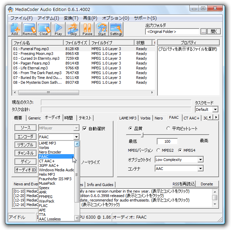Image resolution: width=231 pixels, height=230 pixels.
Task: Open the Low Complexity object type dropdown
Action: (179, 160)
